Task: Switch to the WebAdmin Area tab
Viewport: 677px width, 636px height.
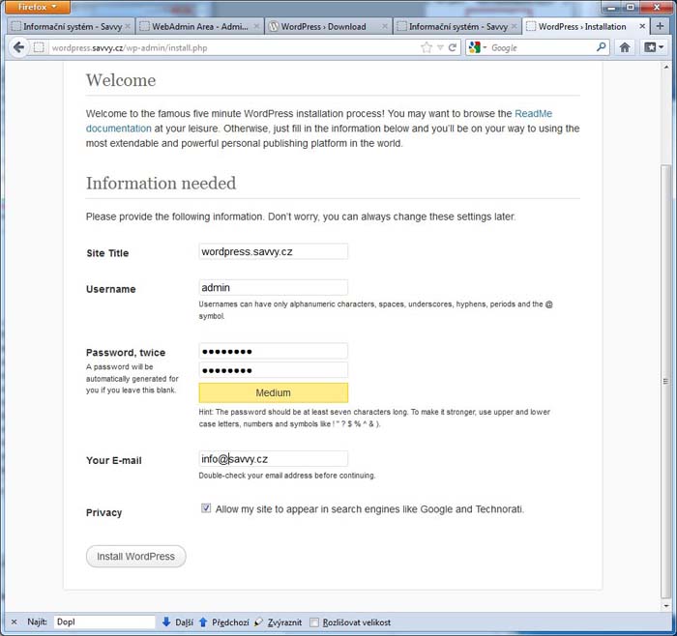Action: click(199, 26)
